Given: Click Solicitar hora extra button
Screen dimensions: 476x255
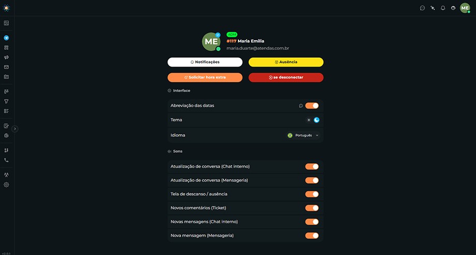Looking at the screenshot, I should (x=205, y=77).
